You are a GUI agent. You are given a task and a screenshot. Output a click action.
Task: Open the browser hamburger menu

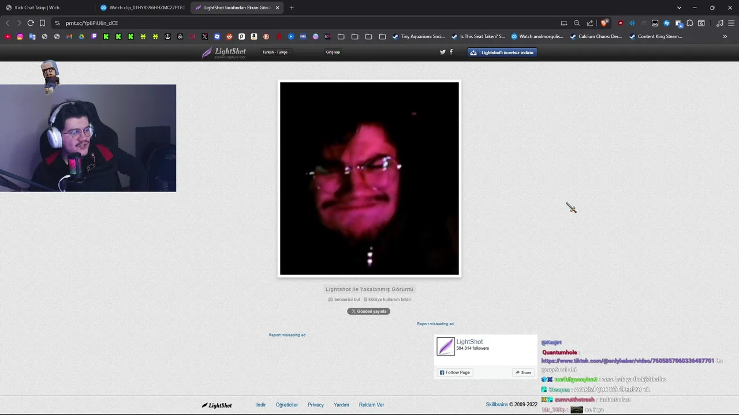pos(731,23)
